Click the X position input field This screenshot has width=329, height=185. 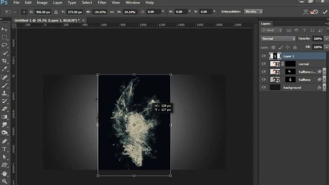coord(43,12)
